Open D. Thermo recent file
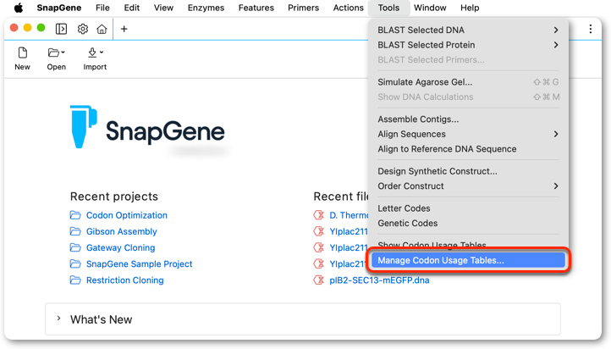 (349, 215)
